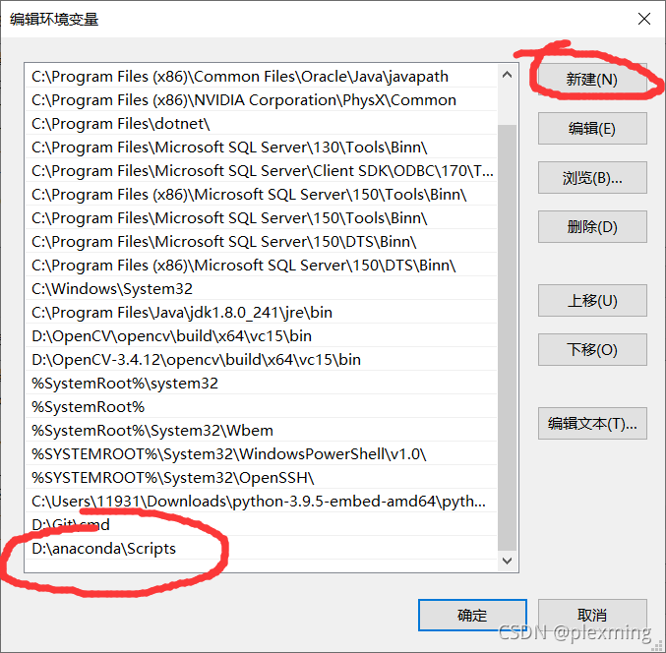Image resolution: width=666 pixels, height=653 pixels.
Task: Select the D:\OpenCV-3.4.12 bin entry
Action: click(x=261, y=360)
